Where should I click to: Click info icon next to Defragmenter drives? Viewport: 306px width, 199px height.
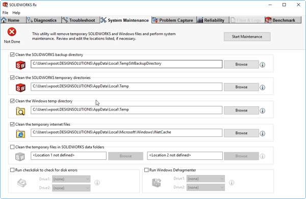[232, 183]
